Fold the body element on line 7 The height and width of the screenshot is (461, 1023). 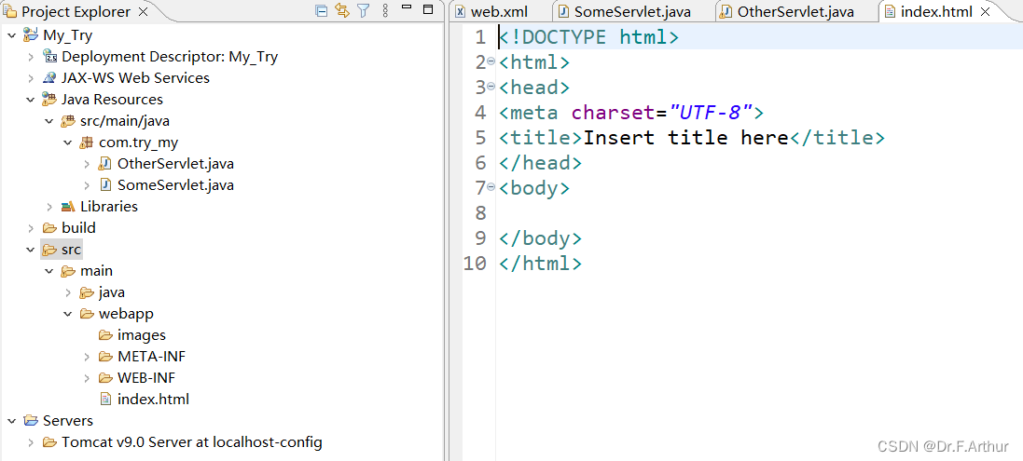(491, 186)
